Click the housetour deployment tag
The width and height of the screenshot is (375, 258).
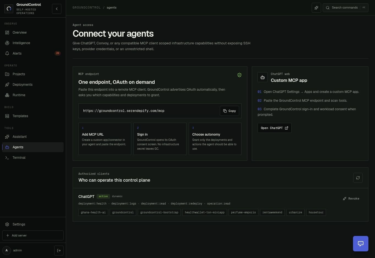coord(316,213)
